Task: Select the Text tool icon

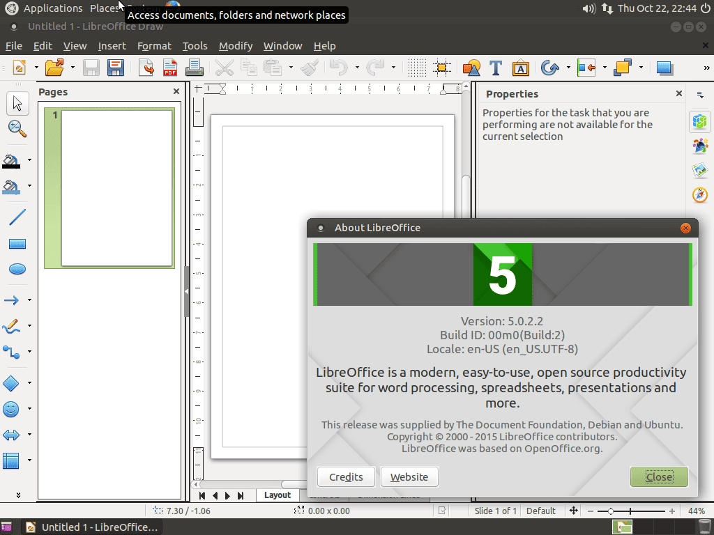Action: click(x=496, y=68)
